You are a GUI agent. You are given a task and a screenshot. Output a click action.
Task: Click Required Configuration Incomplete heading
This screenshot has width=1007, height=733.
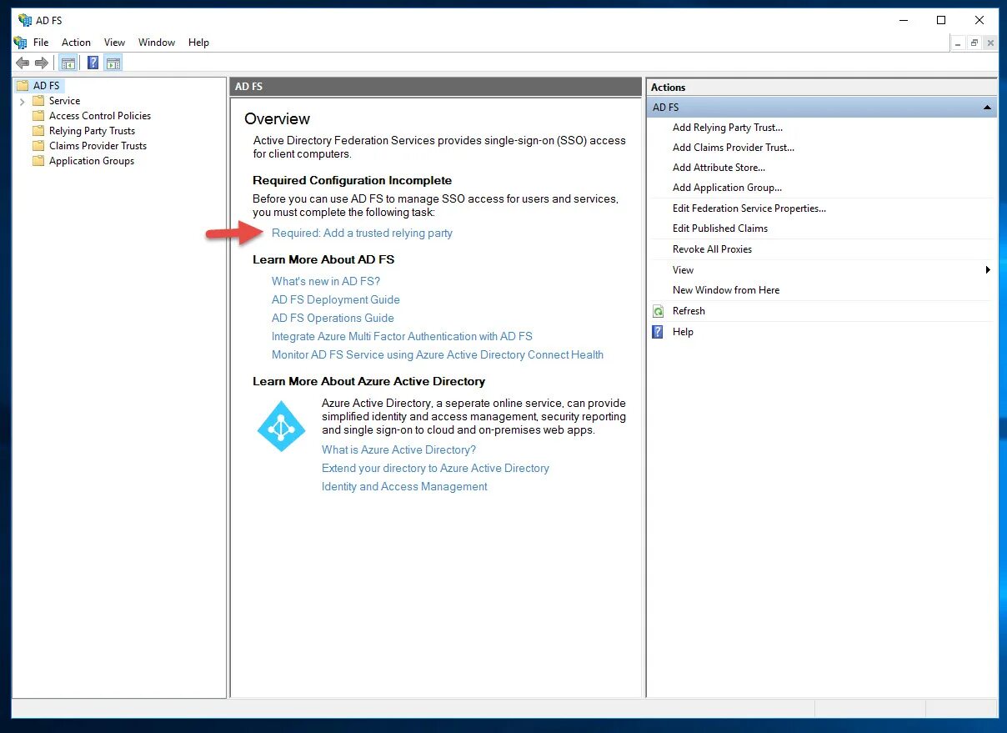point(352,181)
